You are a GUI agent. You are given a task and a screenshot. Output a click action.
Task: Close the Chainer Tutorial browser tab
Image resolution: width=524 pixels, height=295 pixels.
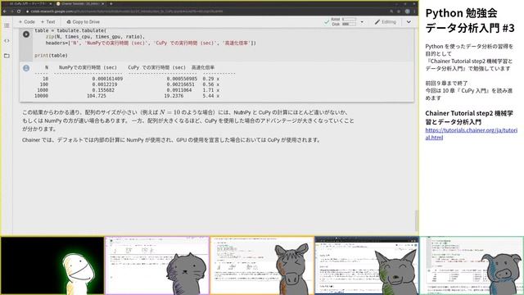click(x=102, y=3)
